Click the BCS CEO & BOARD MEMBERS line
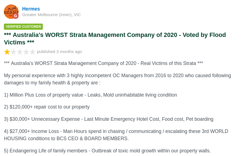 tap(66, 139)
